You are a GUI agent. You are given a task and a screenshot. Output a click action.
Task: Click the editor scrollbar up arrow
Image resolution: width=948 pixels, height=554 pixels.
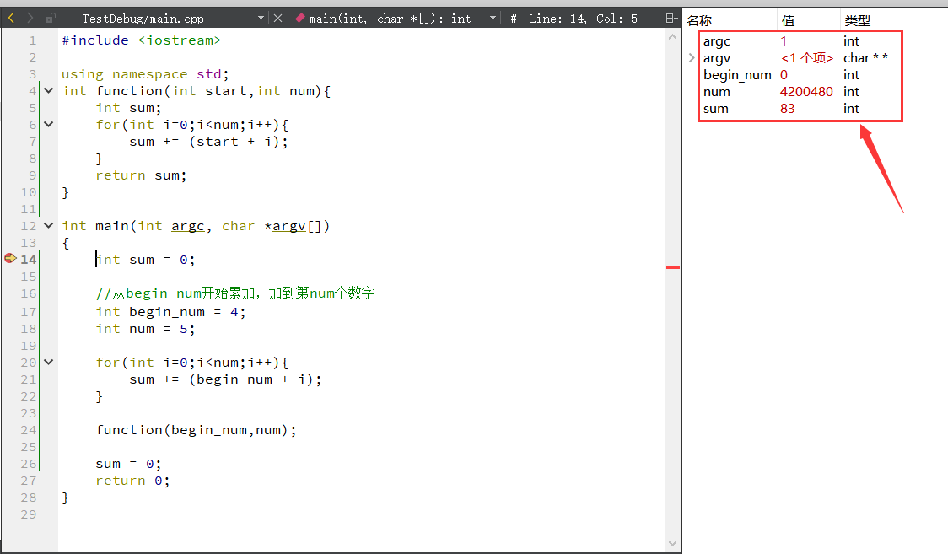click(x=672, y=37)
